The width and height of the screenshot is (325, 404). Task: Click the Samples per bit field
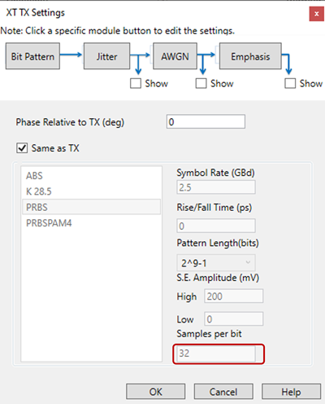pyautogui.click(x=216, y=353)
